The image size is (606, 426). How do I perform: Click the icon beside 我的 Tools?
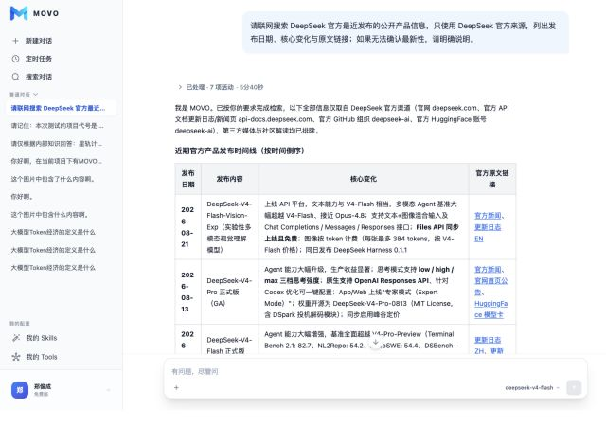16,357
